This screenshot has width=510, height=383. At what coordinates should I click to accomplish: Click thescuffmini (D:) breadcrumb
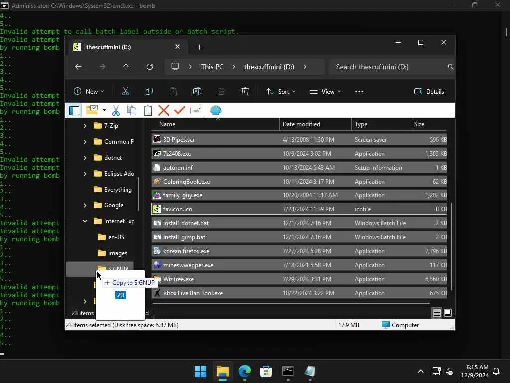[x=269, y=67]
